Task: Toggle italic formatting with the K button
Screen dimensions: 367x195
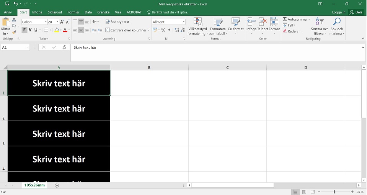Action: point(30,30)
